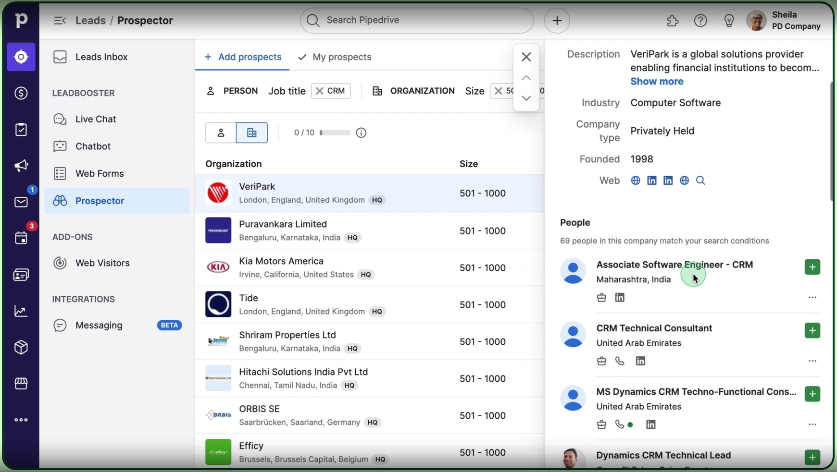Open Deals dollar icon in sidebar
Screen dimensions: 837x472
pos(21,93)
